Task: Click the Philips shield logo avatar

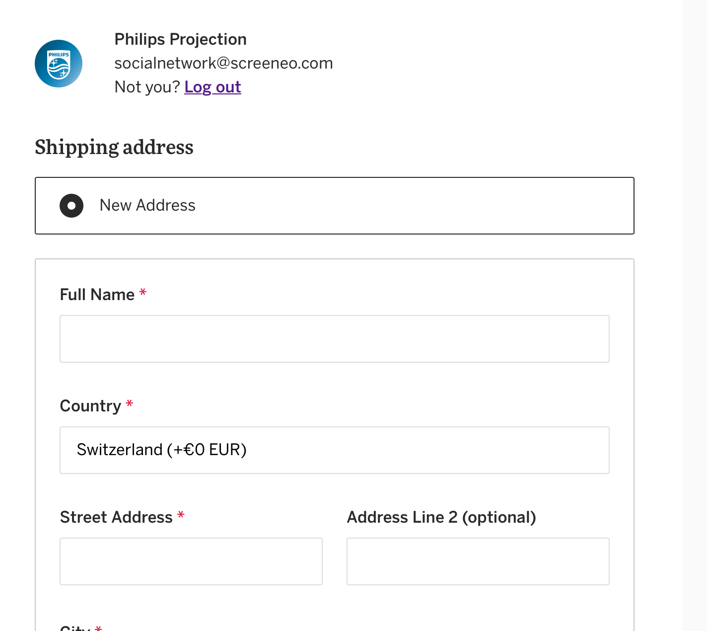Action: 59,64
